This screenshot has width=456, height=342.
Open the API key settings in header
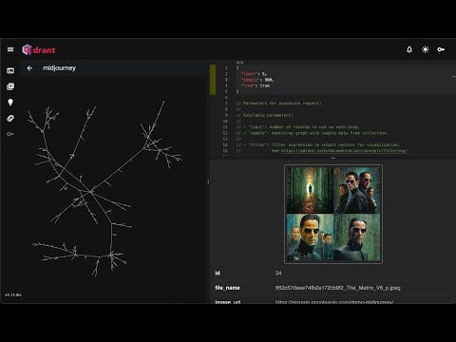pos(441,49)
